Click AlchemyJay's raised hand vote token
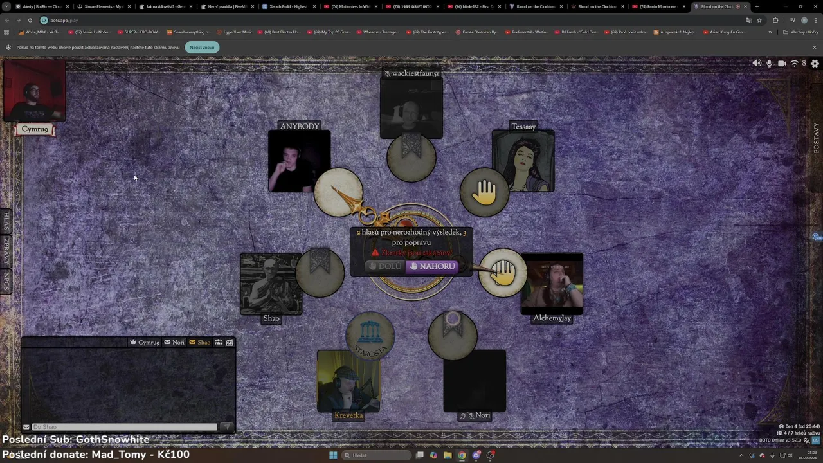This screenshot has width=823, height=463. (x=503, y=273)
